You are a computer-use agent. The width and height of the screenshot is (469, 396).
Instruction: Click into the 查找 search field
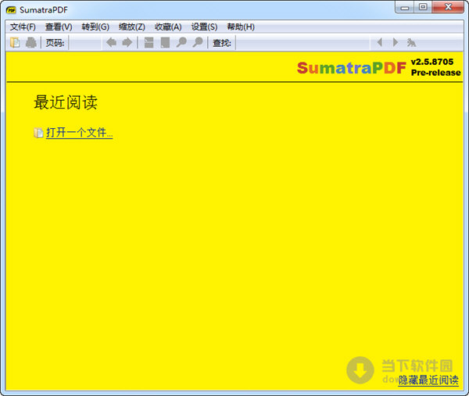pos(303,43)
